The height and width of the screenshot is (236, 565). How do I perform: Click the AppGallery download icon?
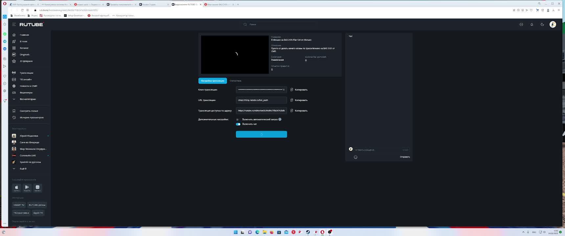[x=37, y=188]
